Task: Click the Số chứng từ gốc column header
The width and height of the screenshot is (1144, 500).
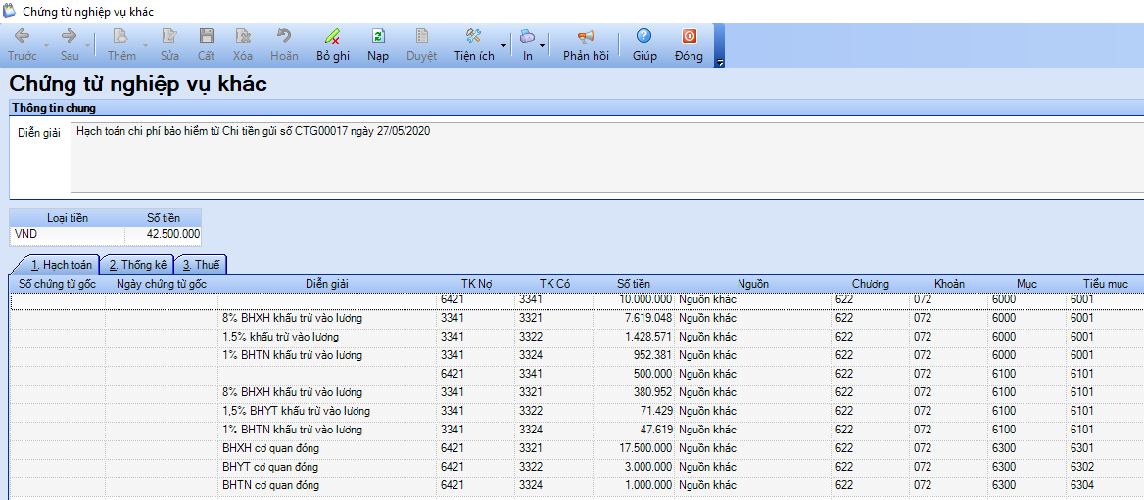Action: (x=58, y=284)
